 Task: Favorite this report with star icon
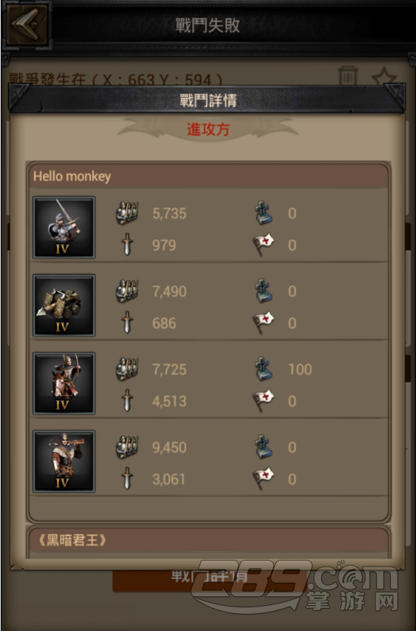click(x=384, y=76)
